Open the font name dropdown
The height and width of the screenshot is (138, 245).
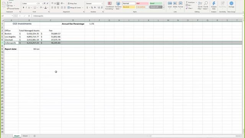point(37,3)
